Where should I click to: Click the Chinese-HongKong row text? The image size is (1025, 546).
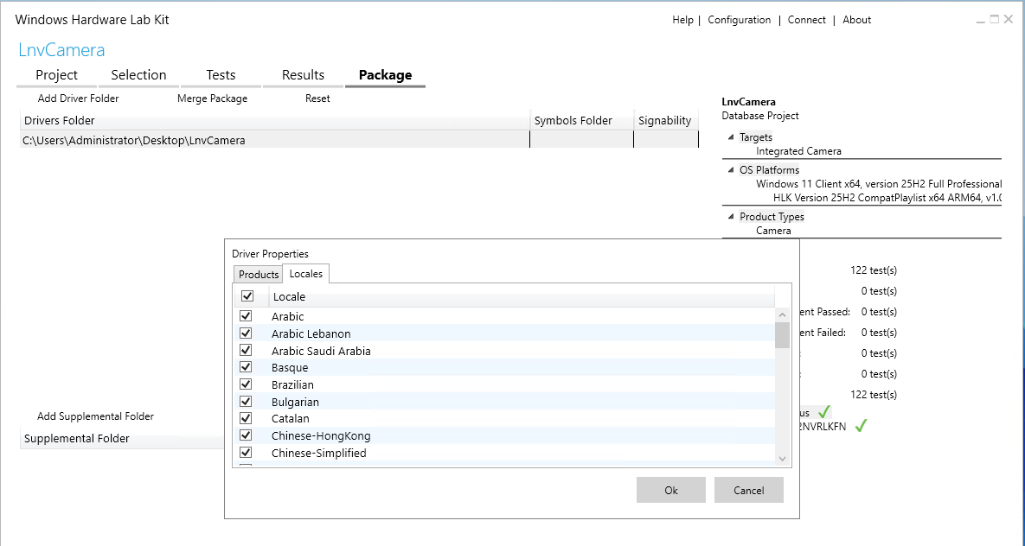321,435
